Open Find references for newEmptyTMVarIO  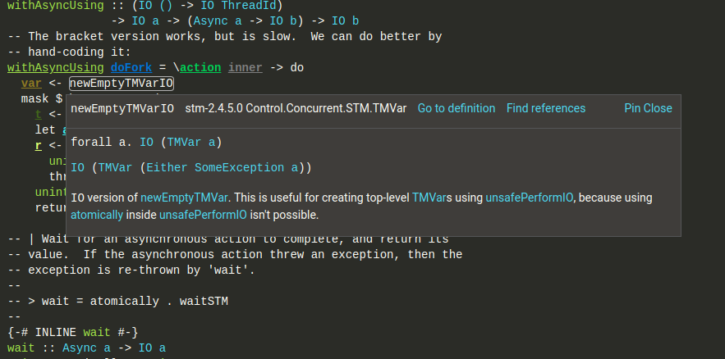click(545, 108)
